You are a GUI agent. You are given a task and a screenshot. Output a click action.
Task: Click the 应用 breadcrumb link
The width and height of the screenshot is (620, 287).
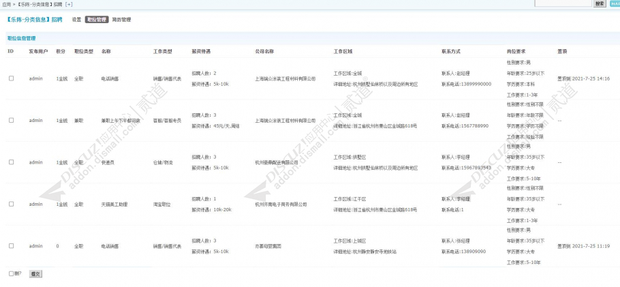(6, 4)
